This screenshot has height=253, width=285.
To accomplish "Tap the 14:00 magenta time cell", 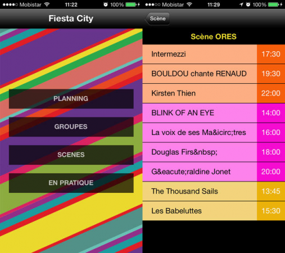I will coord(271,113).
